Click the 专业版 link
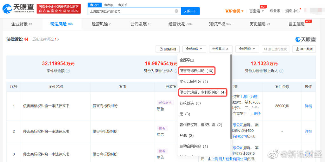 point(275,11)
